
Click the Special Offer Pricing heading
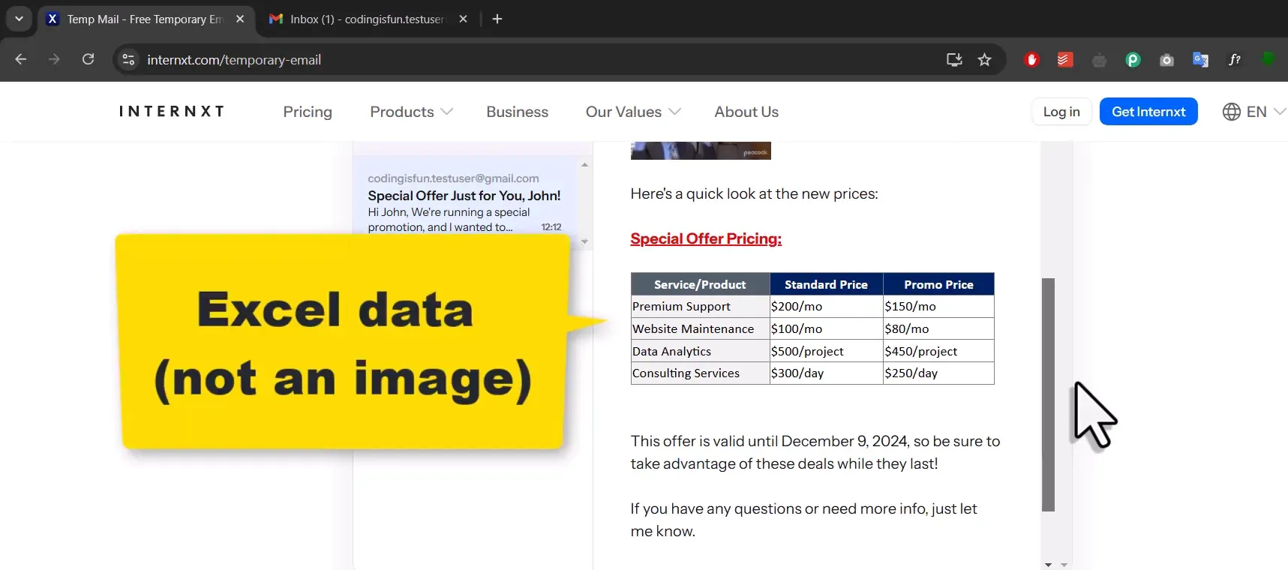[706, 238]
